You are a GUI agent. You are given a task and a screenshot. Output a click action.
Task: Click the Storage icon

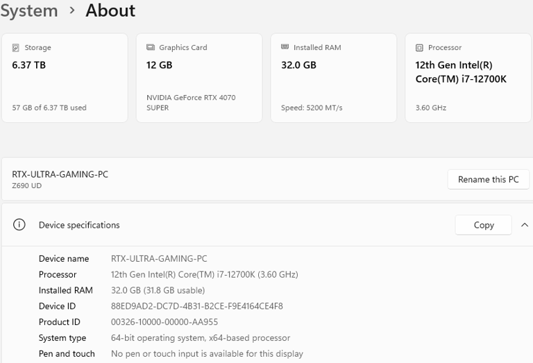point(16,48)
